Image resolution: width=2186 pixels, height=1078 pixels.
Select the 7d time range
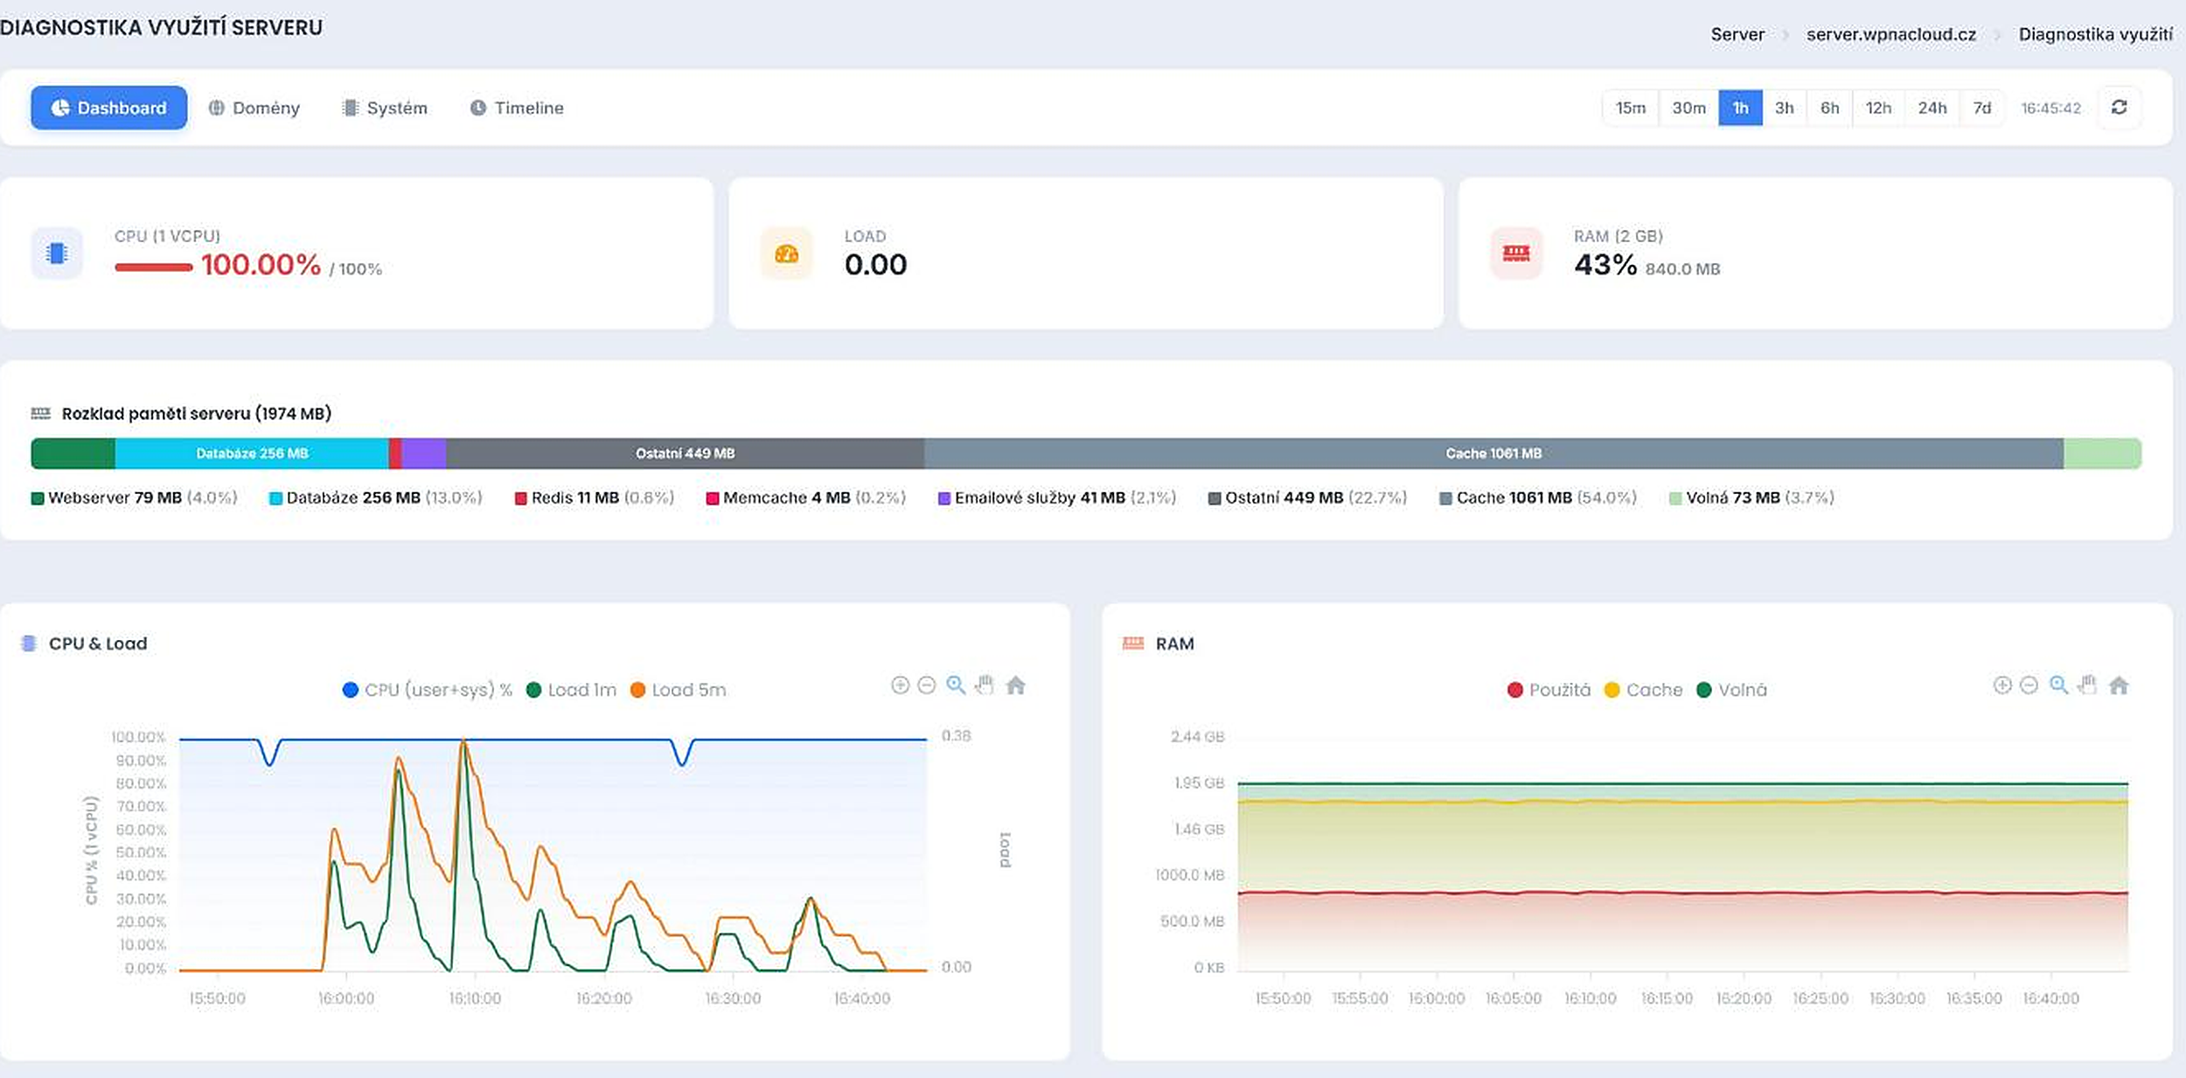(1982, 108)
